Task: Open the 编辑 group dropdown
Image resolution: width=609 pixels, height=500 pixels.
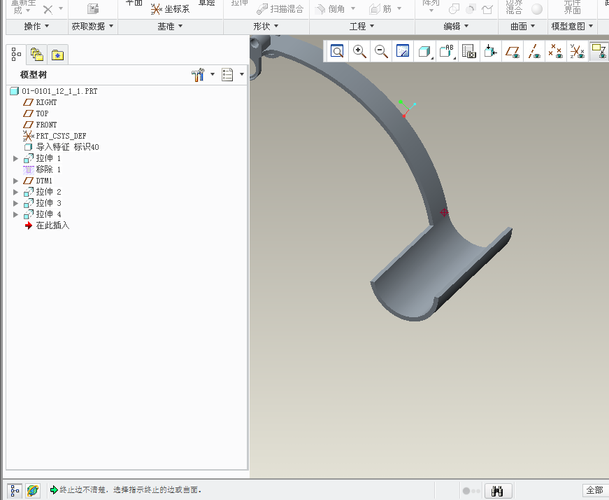Action: pos(457,26)
